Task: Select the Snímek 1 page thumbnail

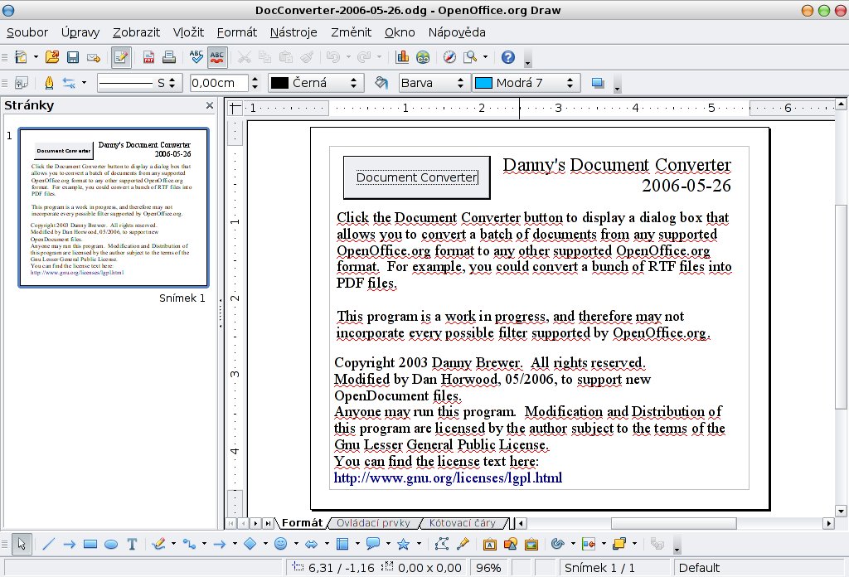Action: pyautogui.click(x=113, y=207)
